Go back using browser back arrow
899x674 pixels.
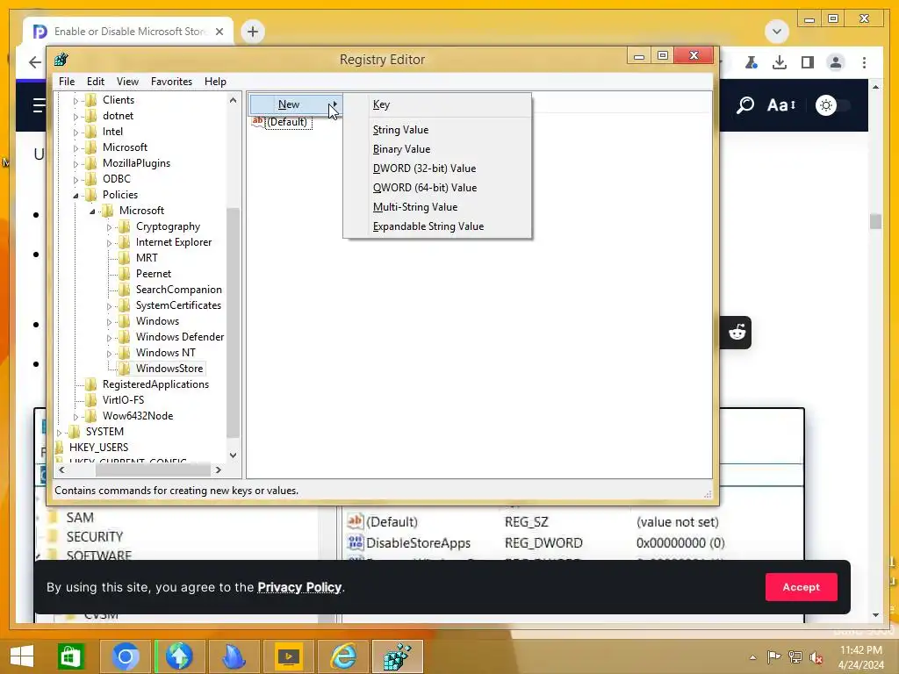(x=35, y=62)
